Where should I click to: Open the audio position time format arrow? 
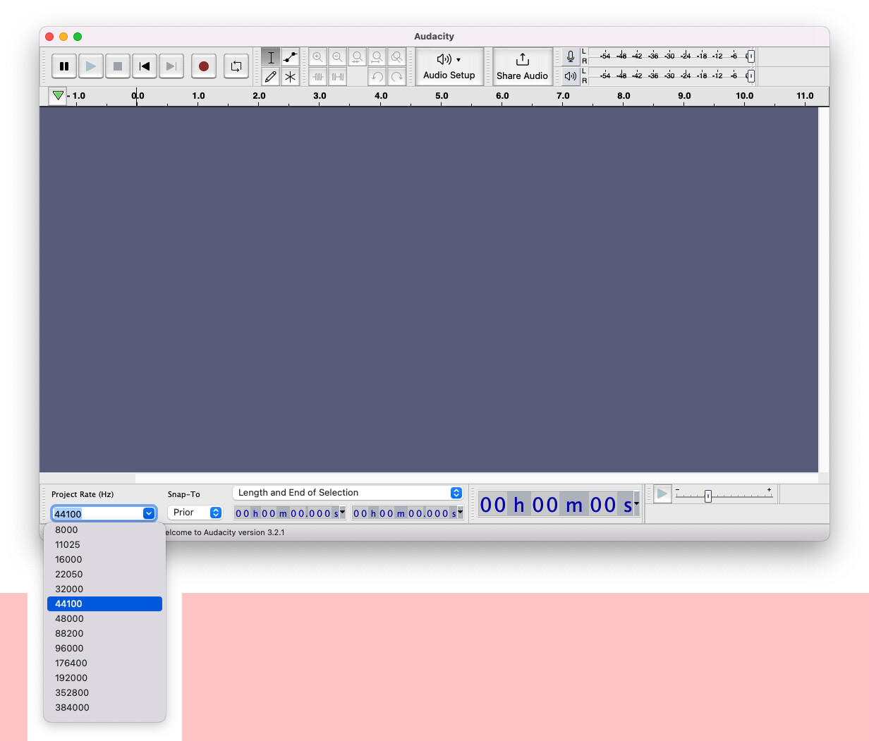coord(636,504)
